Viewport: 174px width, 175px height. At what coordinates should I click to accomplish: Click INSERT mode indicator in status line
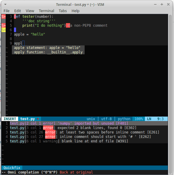tap(10, 119)
